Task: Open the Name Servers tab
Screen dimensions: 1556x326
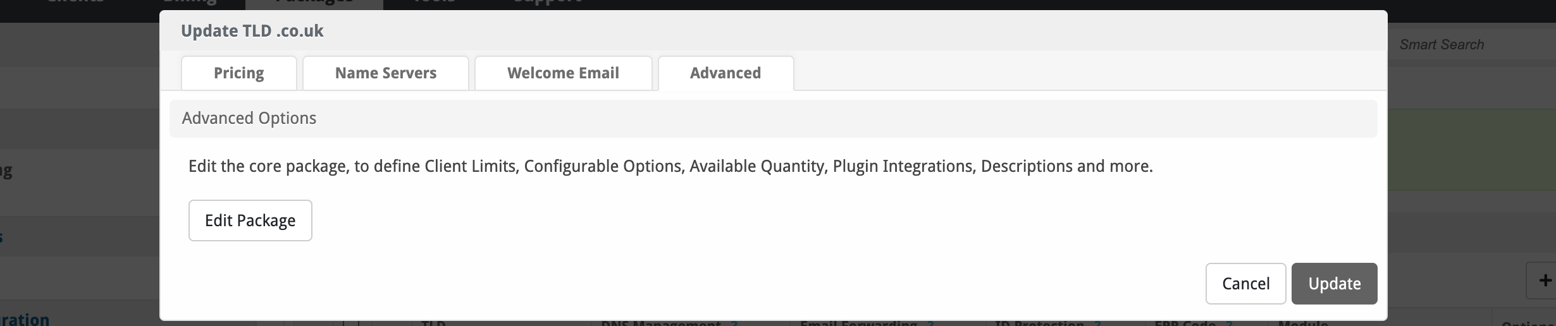Action: click(385, 73)
